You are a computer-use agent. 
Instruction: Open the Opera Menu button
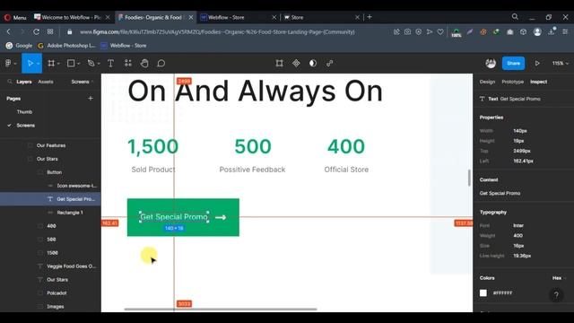point(15,17)
